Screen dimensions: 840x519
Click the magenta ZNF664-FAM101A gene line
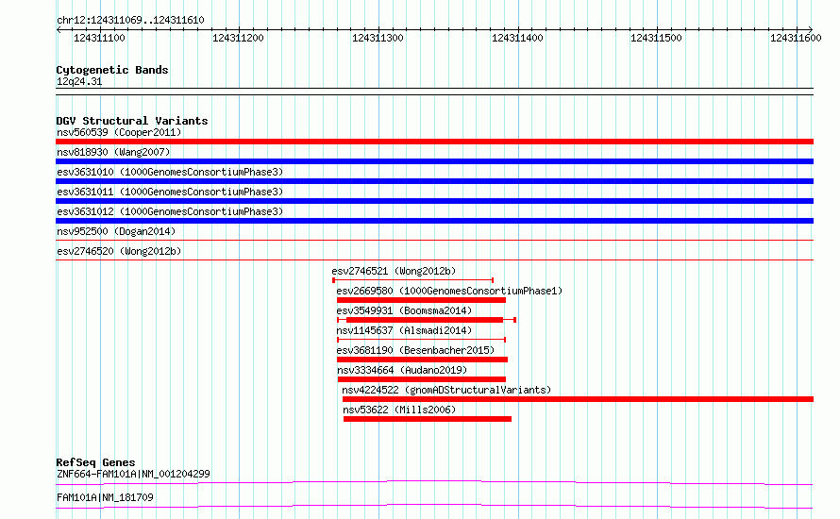434,482
